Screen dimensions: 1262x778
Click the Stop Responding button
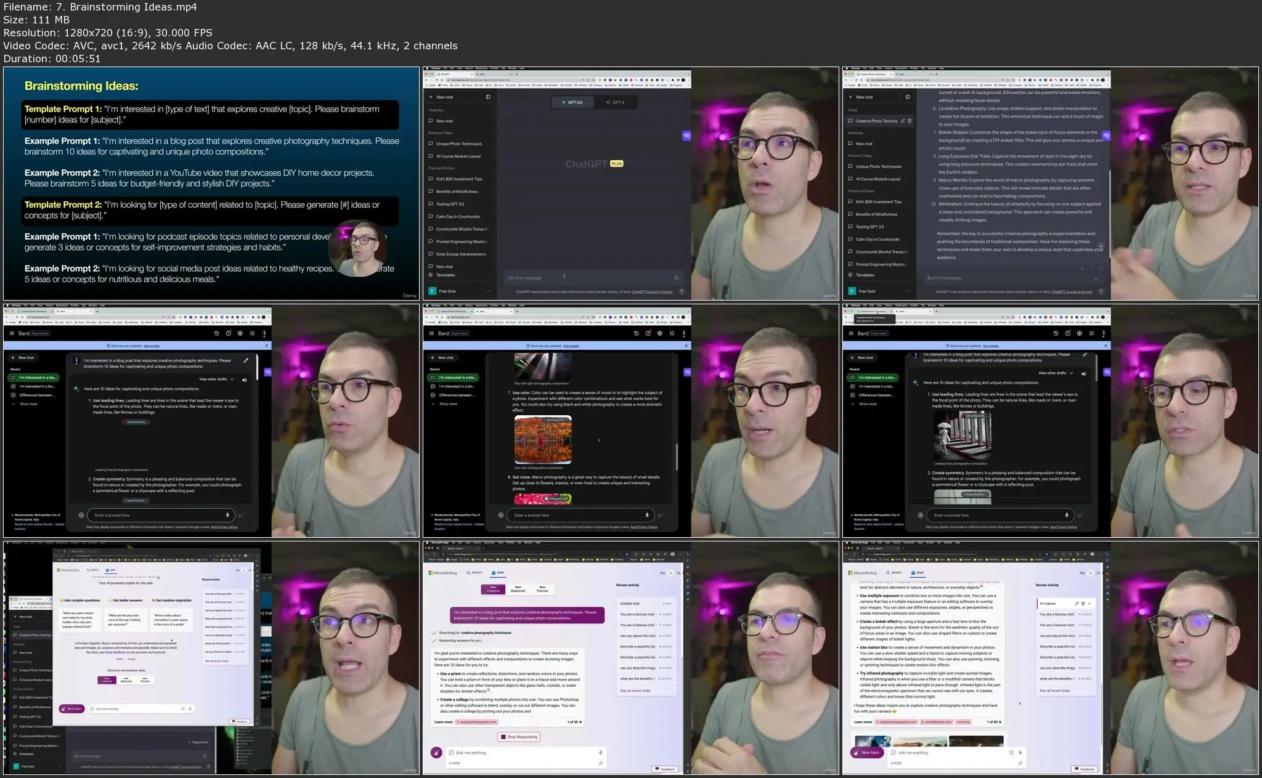click(519, 737)
